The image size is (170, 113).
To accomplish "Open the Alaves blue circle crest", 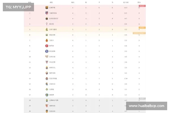I will [47, 51].
